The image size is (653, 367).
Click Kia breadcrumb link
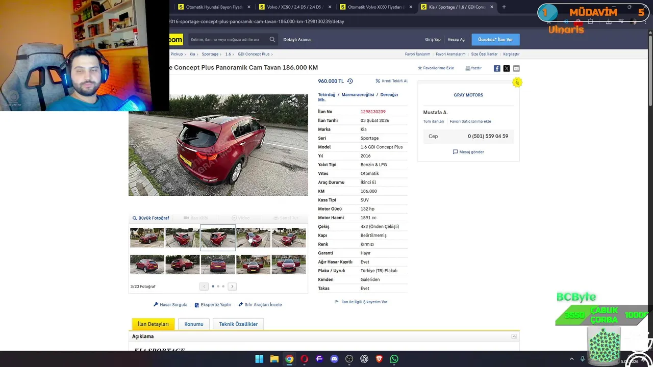pos(192,54)
